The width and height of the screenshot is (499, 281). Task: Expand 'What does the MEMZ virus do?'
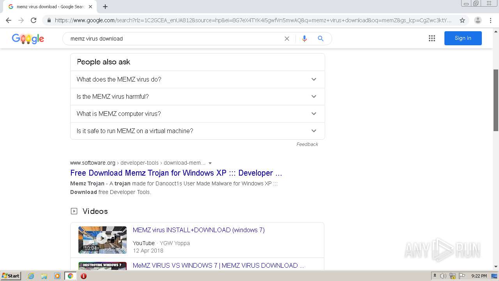pyautogui.click(x=198, y=79)
